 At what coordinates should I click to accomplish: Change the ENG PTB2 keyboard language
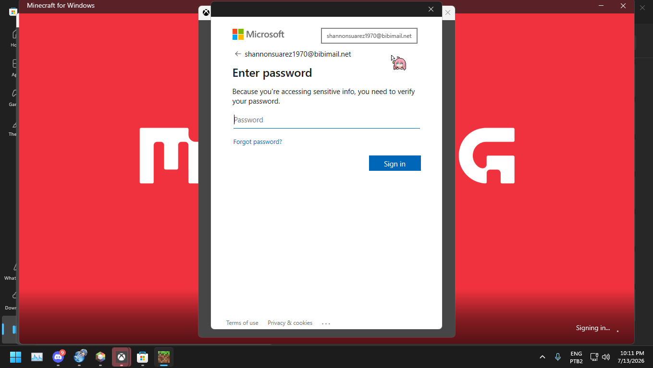coord(576,357)
